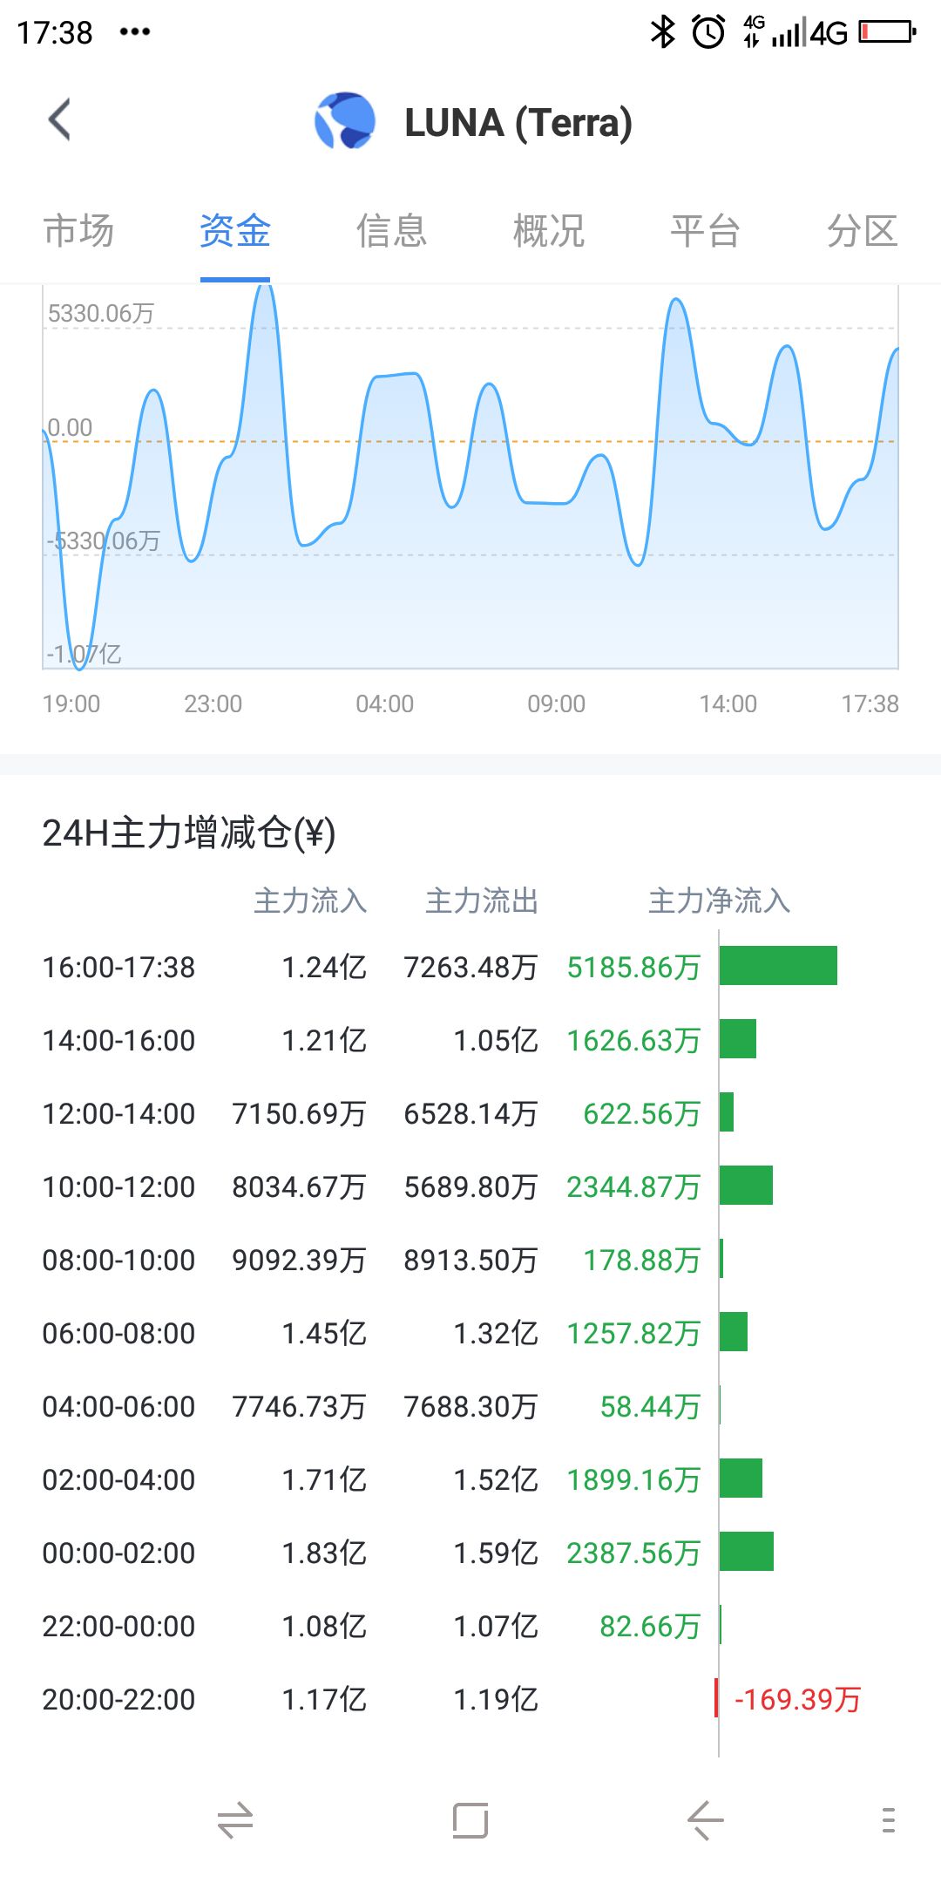Tap the -1.07亿 chart minimum label

point(85,654)
